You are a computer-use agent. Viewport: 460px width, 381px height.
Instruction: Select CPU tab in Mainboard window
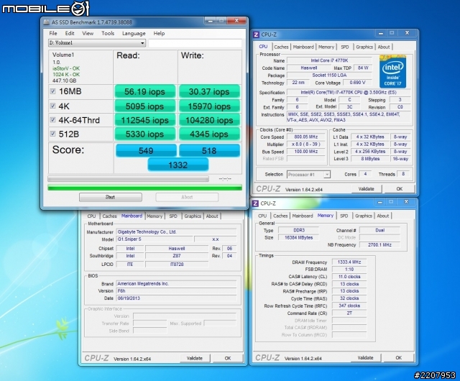pos(91,216)
